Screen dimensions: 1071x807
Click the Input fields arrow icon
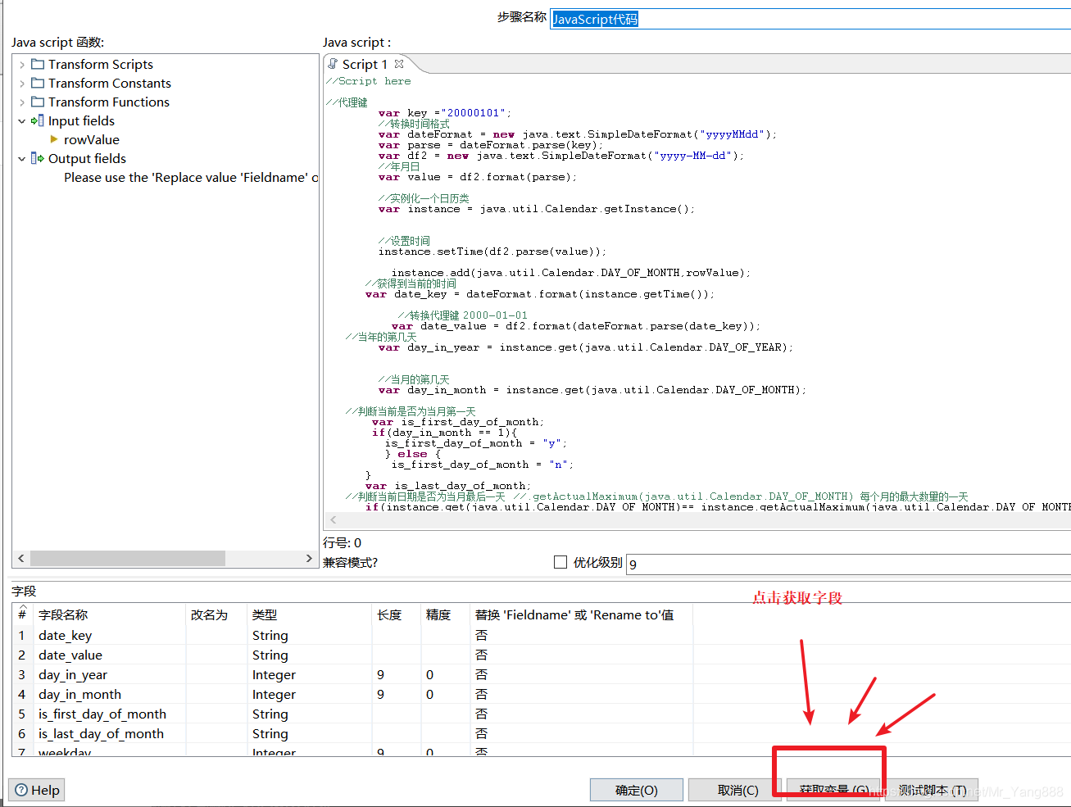(38, 120)
